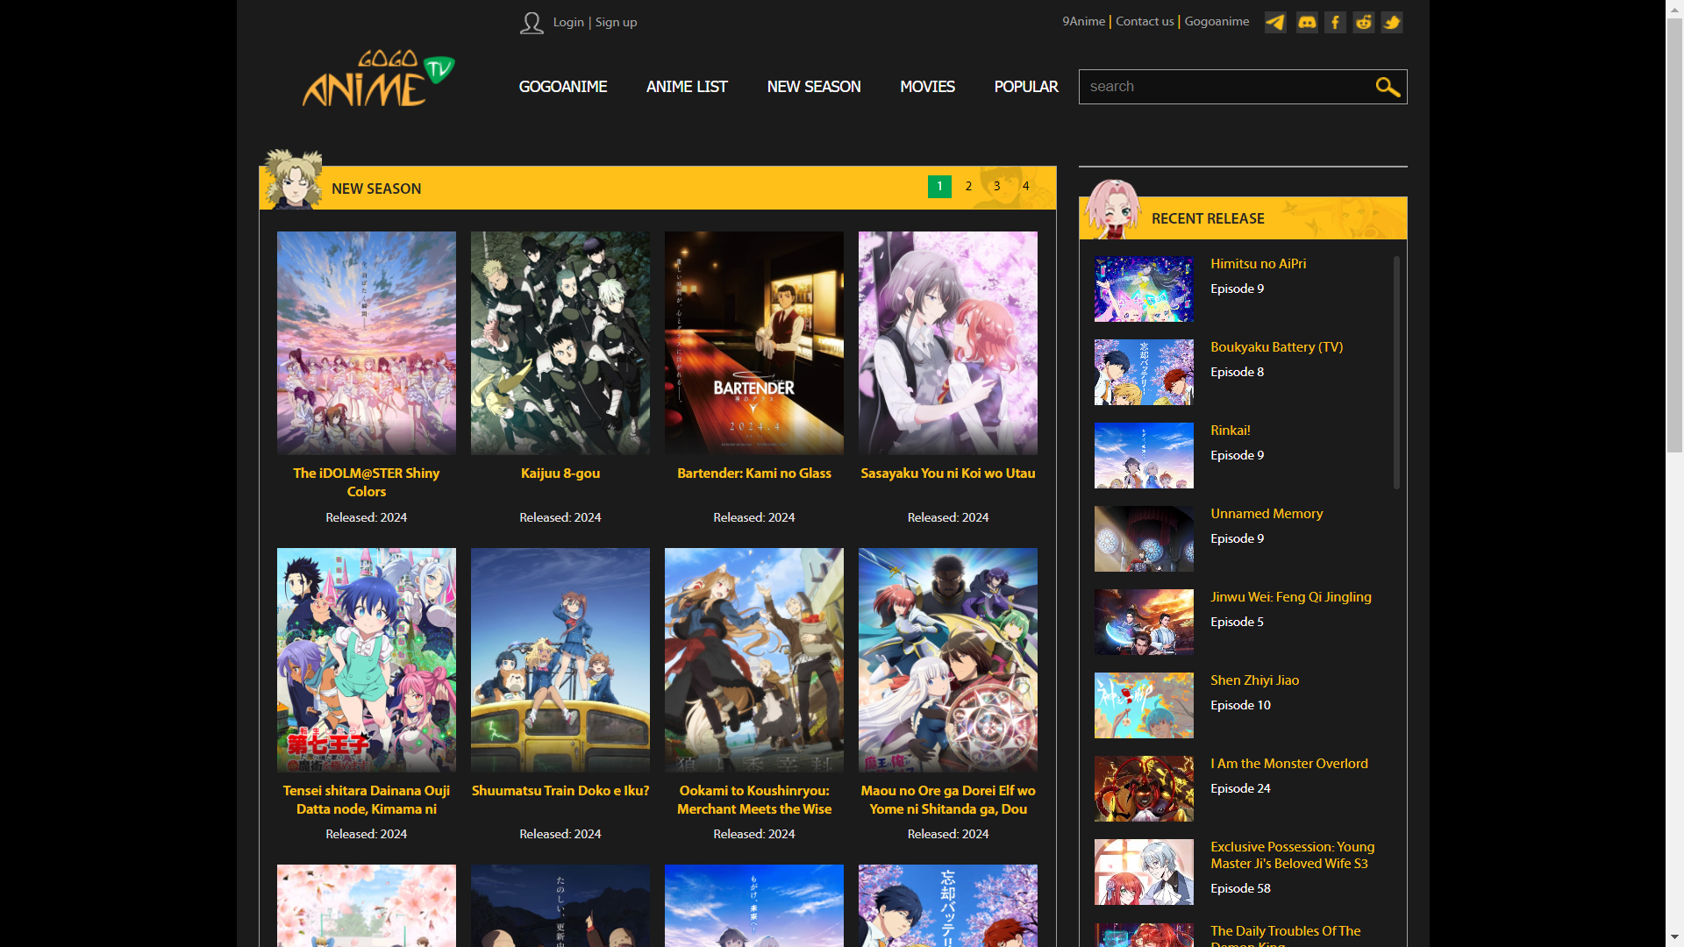Focus the search input field

coord(1226,87)
